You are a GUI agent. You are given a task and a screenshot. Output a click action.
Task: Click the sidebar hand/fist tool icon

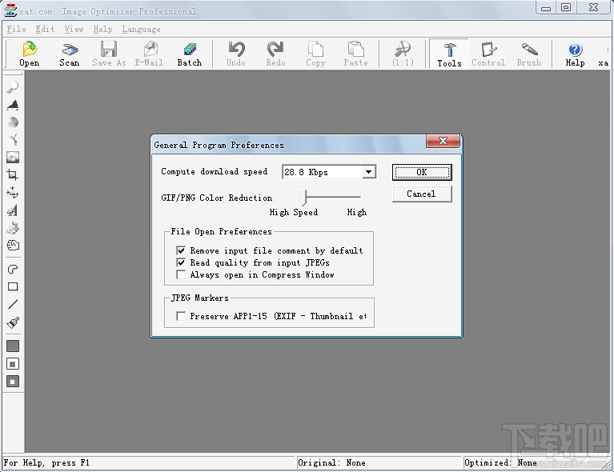[13, 246]
